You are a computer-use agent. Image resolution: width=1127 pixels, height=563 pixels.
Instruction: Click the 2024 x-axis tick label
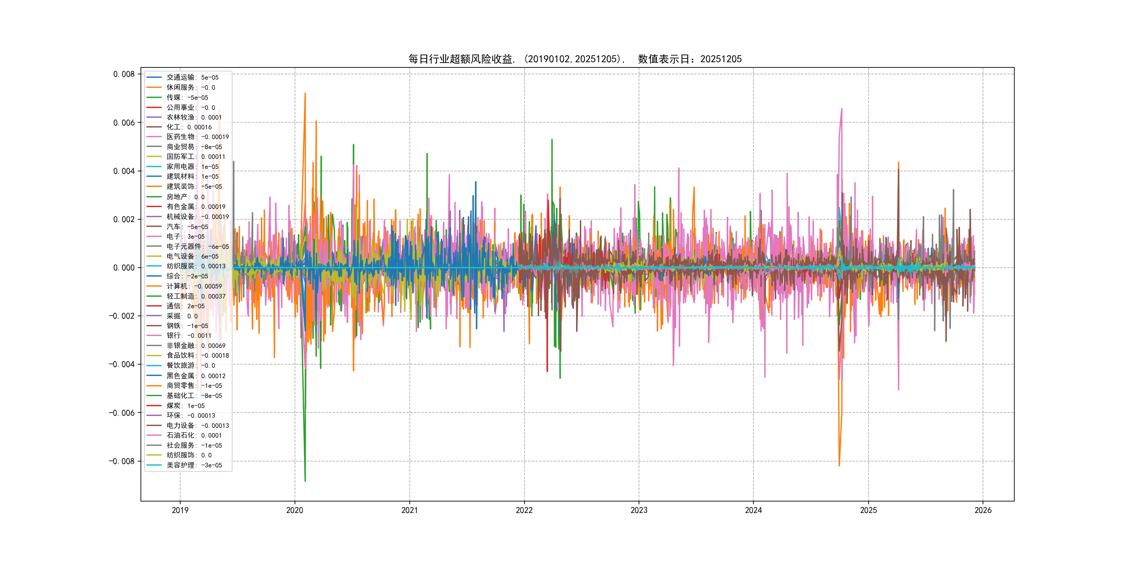(x=753, y=510)
